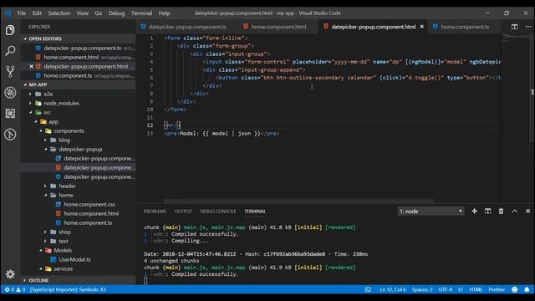Open notifications bell in status bar
The width and height of the screenshot is (535, 301).
point(527,289)
